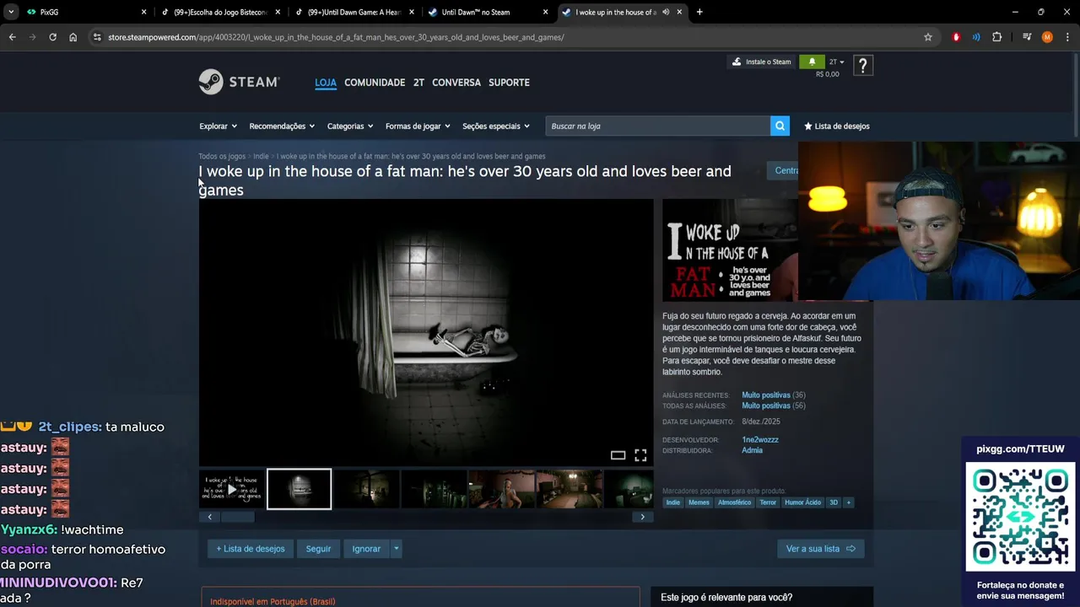Select the highlighted bathtub screenshot thumbnail
This screenshot has height=607, width=1080.
(x=299, y=489)
